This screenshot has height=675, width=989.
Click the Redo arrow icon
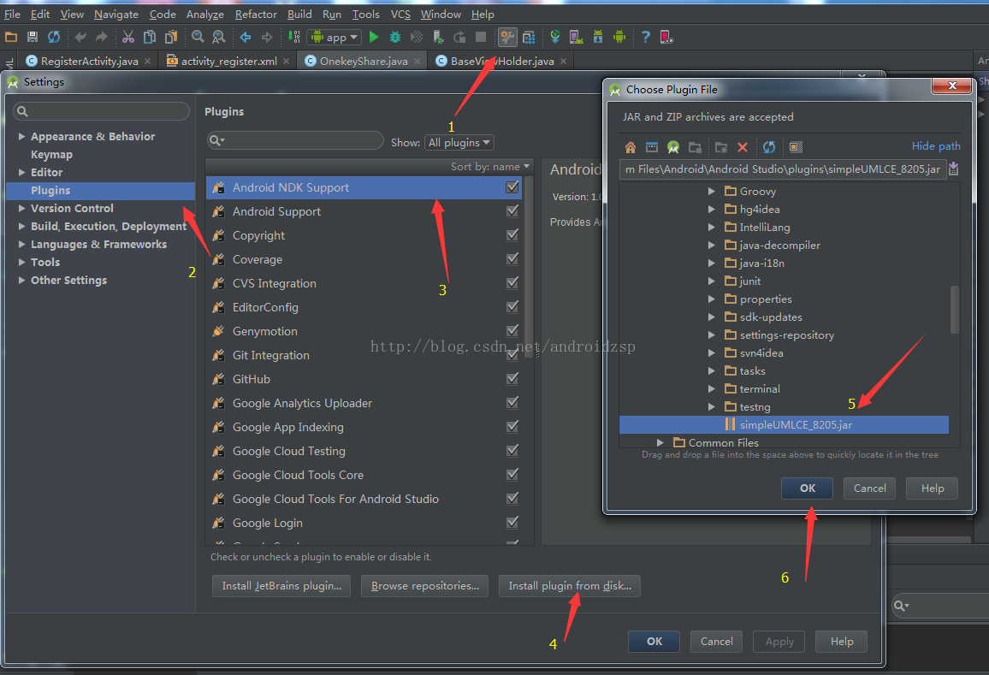[x=102, y=38]
